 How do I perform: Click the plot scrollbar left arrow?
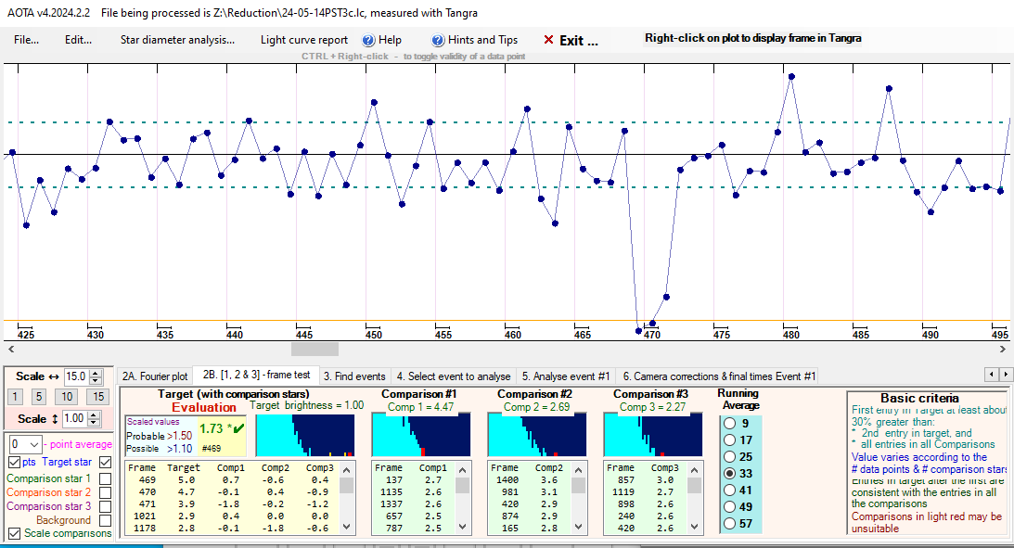click(x=10, y=349)
